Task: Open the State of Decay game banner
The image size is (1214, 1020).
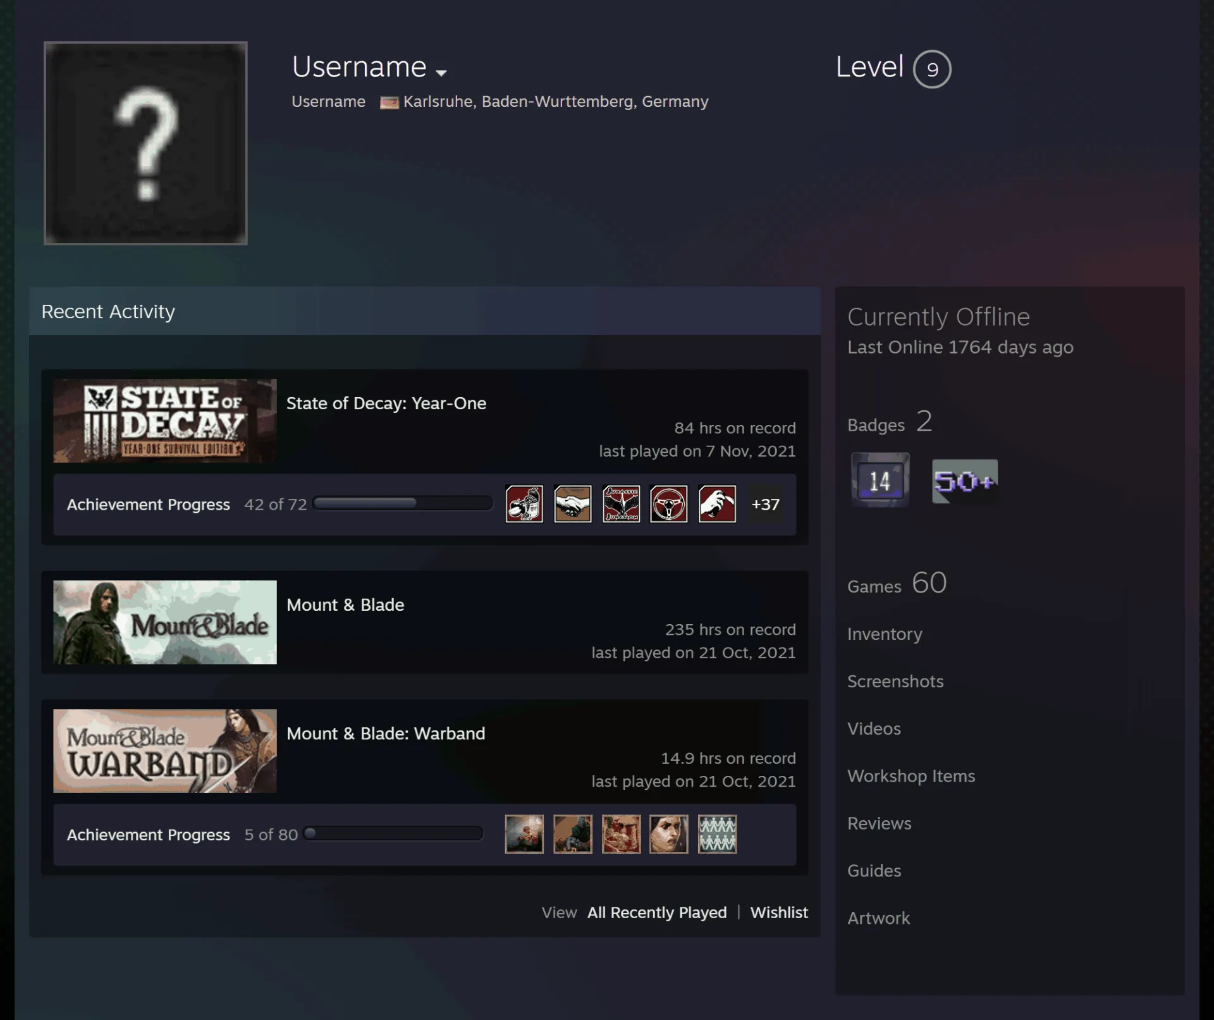Action: [x=165, y=421]
